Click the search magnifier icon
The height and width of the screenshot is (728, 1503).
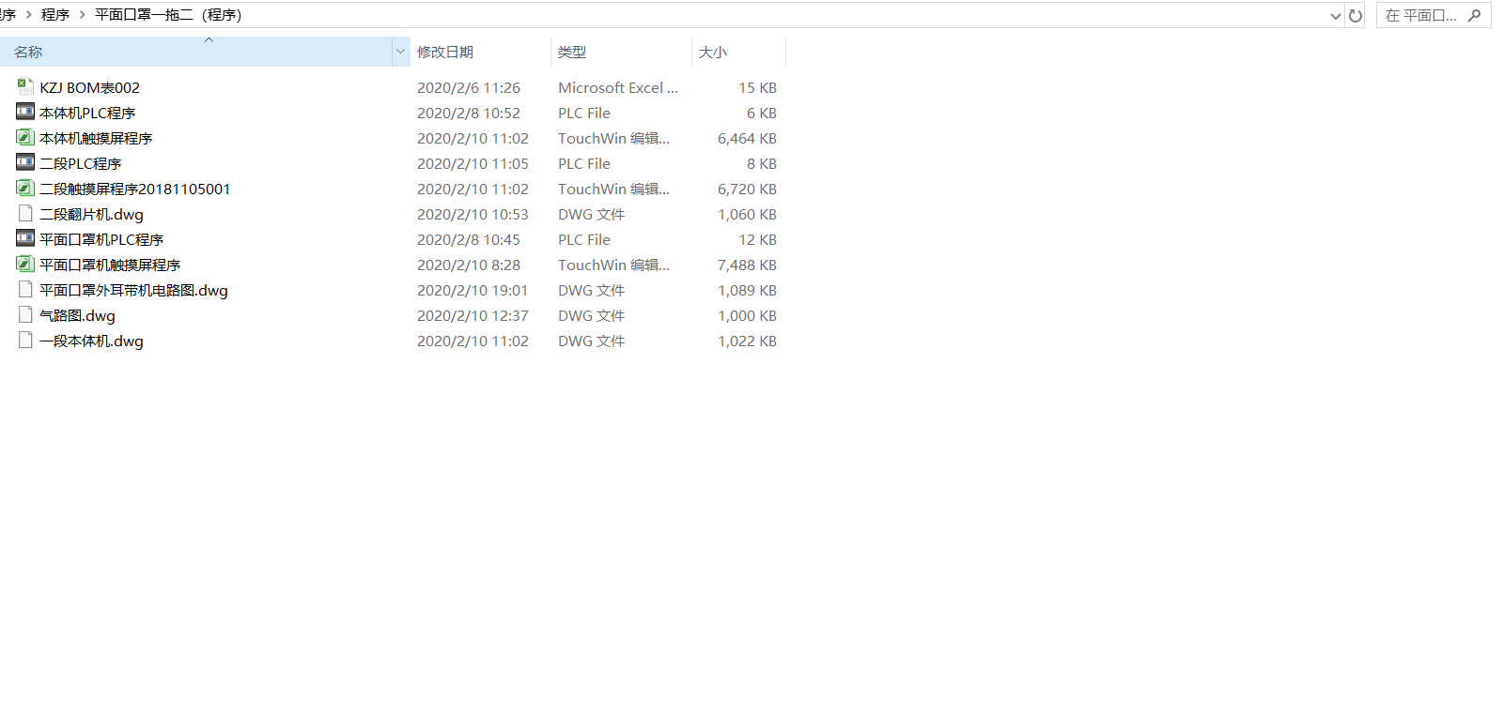pyautogui.click(x=1474, y=16)
